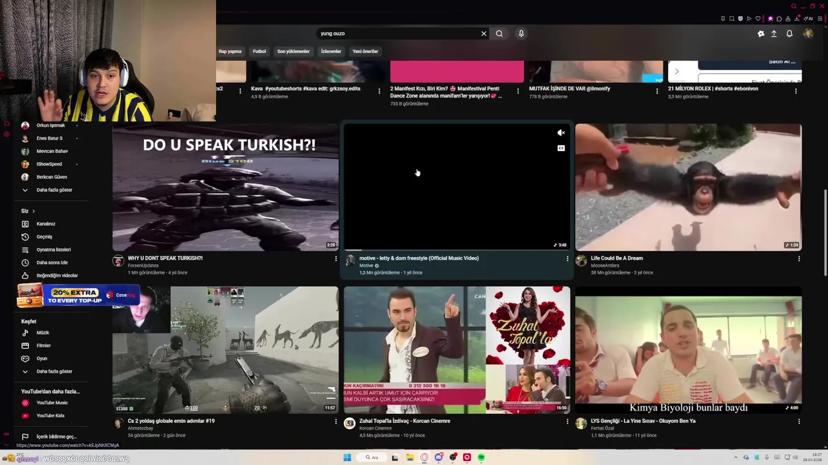Open the notifications bell
This screenshot has width=828, height=465.
pyautogui.click(x=789, y=34)
